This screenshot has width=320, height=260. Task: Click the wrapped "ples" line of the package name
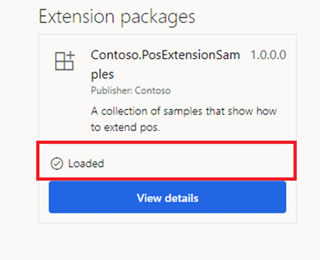point(102,74)
